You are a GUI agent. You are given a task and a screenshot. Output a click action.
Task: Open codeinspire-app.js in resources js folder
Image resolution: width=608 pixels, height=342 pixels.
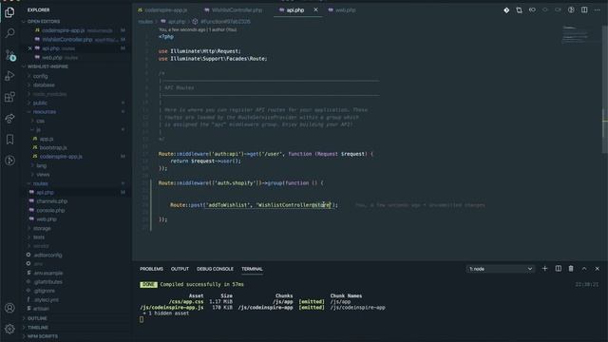61,157
